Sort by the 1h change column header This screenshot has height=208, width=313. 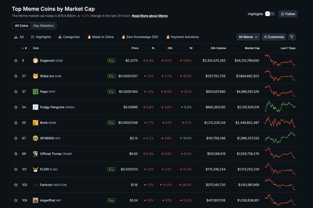[x=153, y=48]
